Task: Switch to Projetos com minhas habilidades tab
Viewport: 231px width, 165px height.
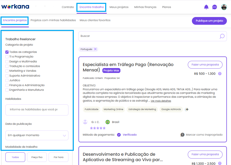Action: [53, 20]
